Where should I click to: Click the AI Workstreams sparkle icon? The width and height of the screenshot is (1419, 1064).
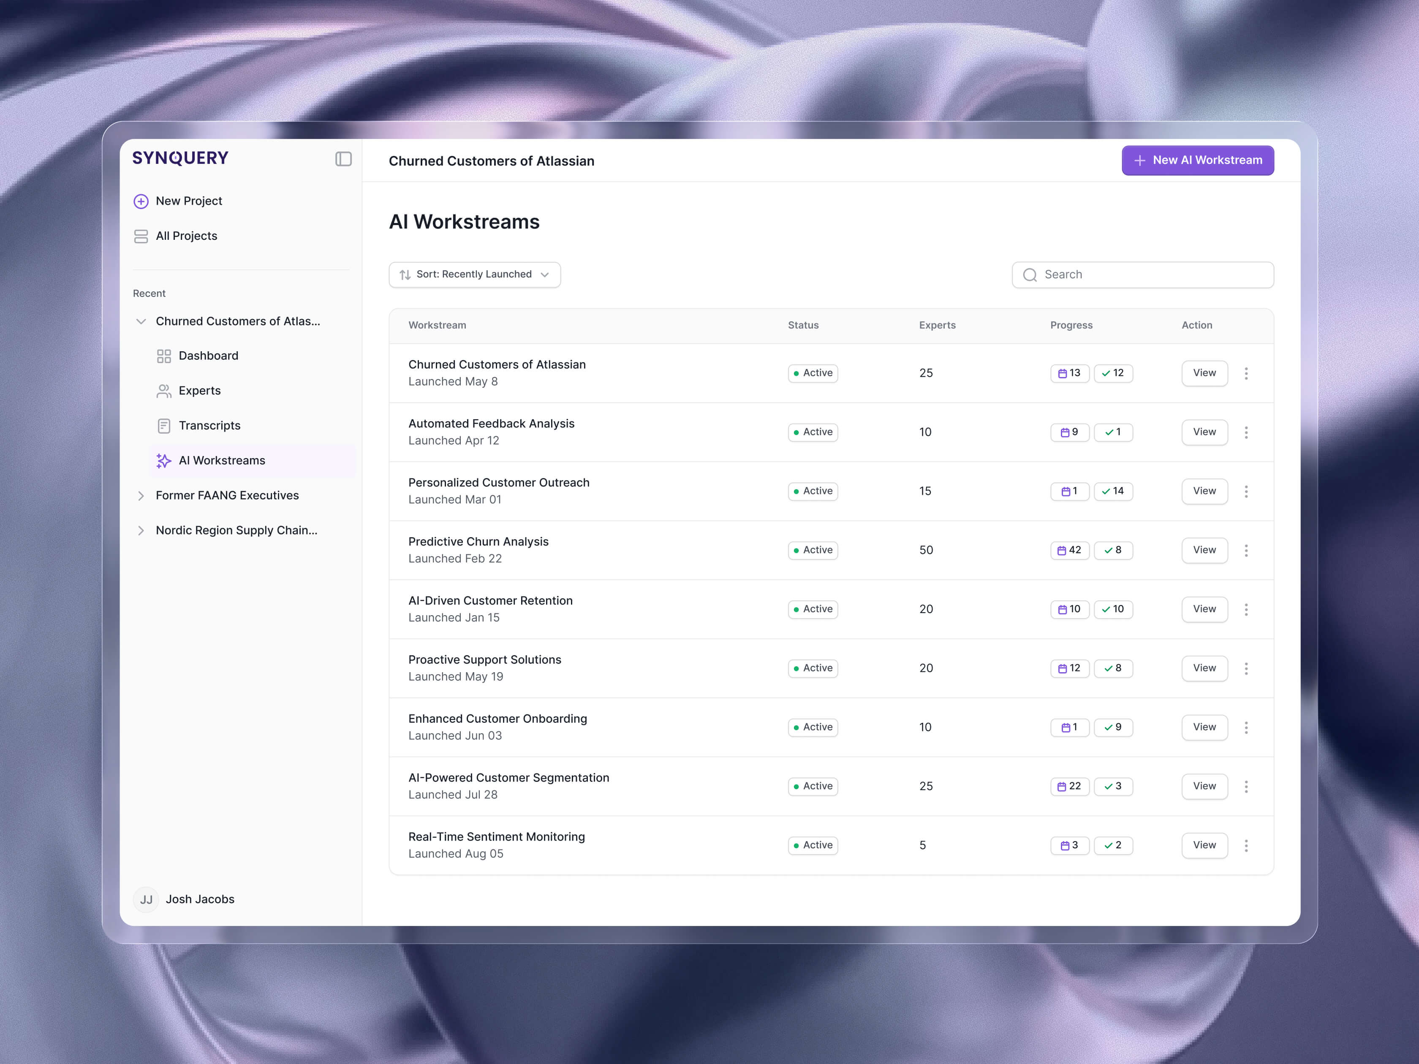click(164, 461)
